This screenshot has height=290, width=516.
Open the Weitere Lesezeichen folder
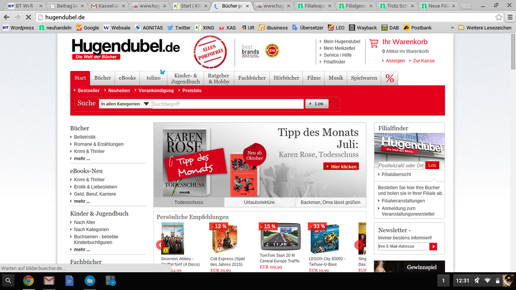click(485, 28)
